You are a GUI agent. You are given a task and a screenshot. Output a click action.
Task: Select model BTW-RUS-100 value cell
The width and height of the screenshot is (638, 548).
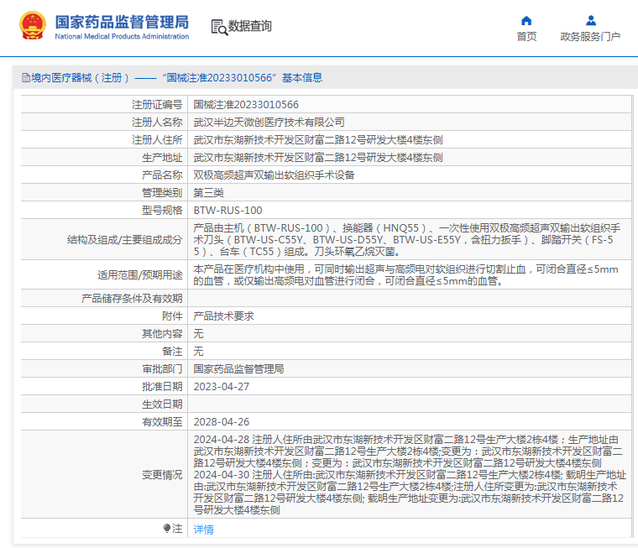(x=227, y=211)
